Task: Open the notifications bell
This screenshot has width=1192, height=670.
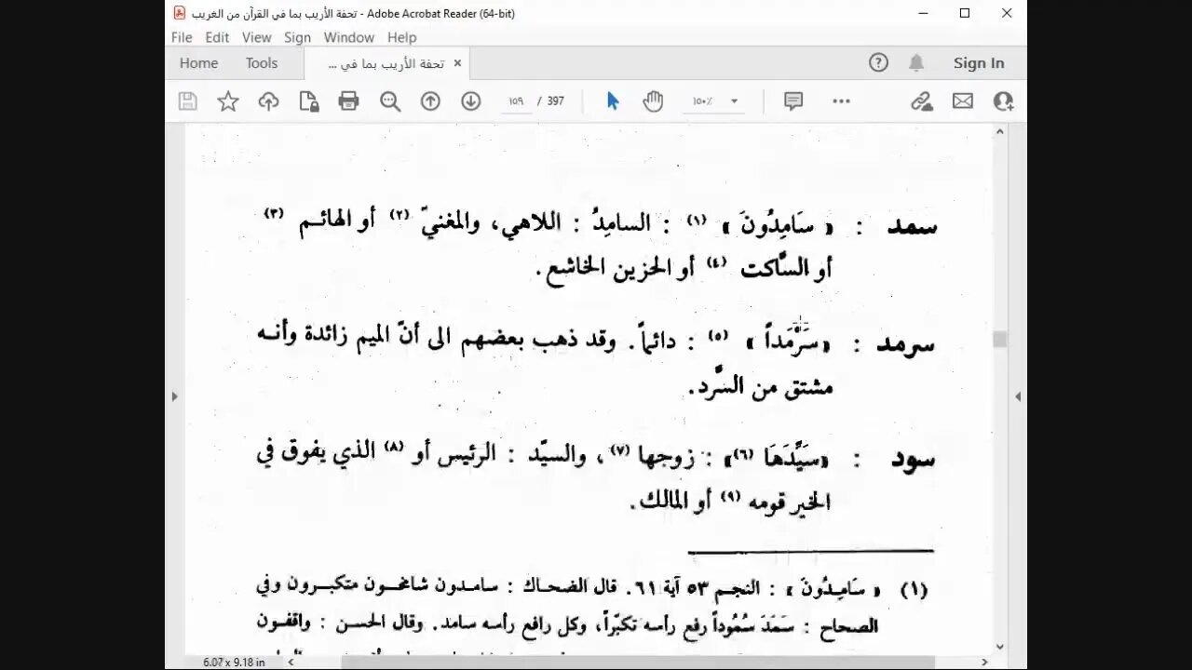Action: point(916,62)
